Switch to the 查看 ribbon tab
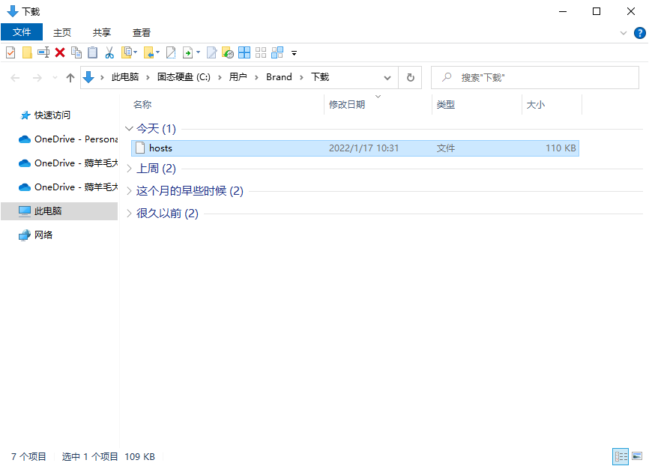Image resolution: width=649 pixels, height=466 pixels. click(x=141, y=32)
